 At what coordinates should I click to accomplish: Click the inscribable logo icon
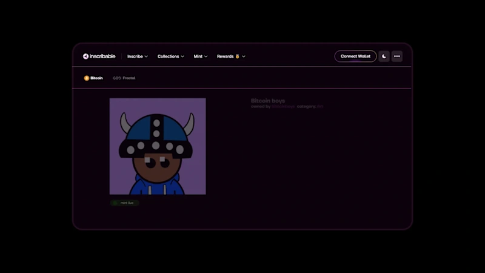click(x=85, y=56)
